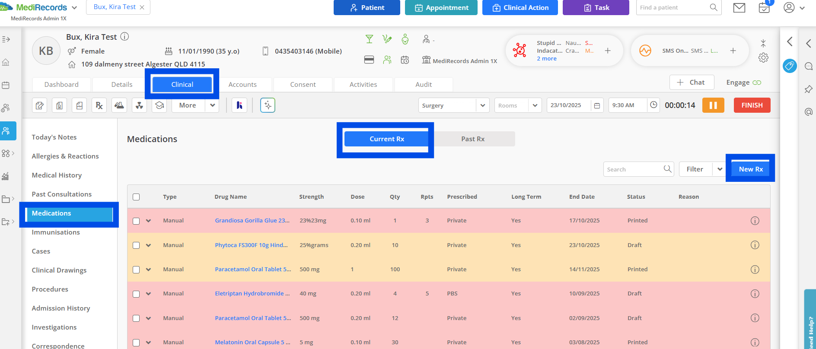Switch to the Past Rx tab

pos(472,139)
